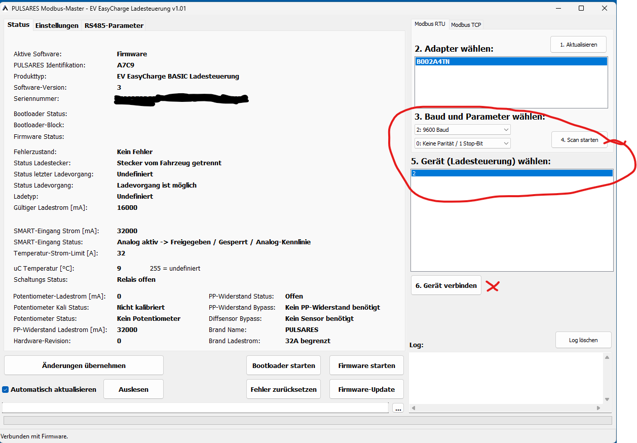Click Verbunden mit Firmware status bar text
The image size is (637, 443).
tap(34, 436)
